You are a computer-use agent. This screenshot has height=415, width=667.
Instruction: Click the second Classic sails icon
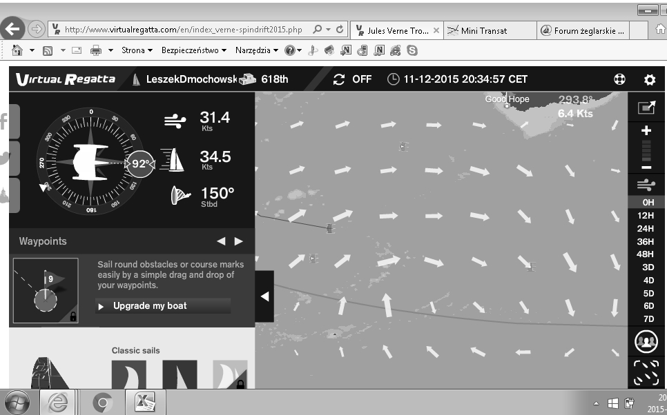pyautogui.click(x=180, y=374)
